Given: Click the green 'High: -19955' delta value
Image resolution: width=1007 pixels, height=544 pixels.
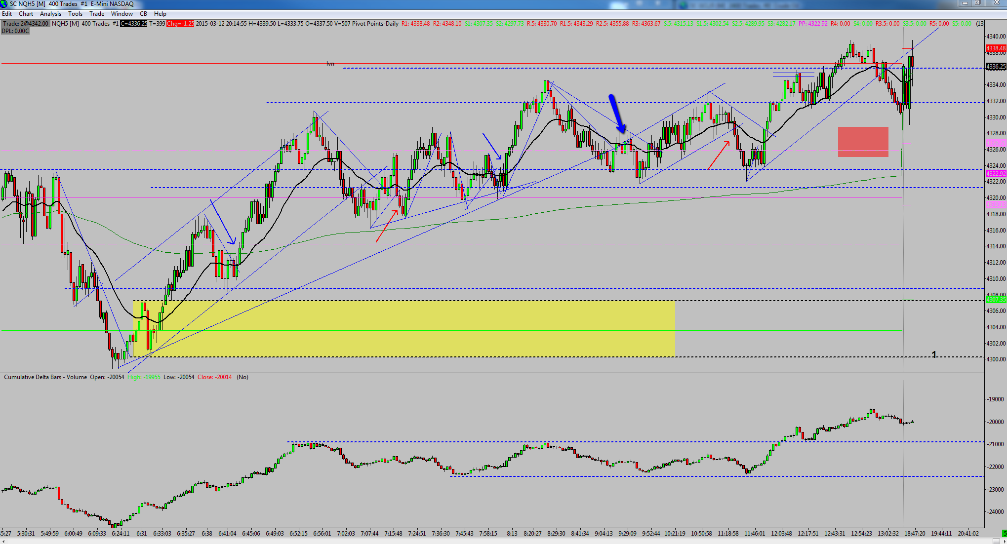Looking at the screenshot, I should click(x=144, y=377).
